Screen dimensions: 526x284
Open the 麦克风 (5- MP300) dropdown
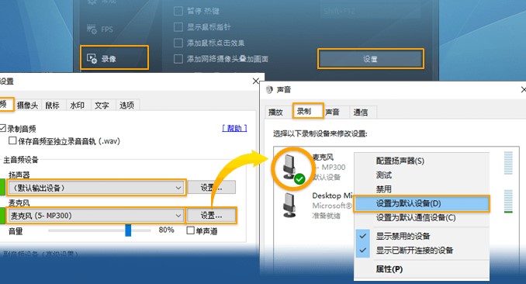96,216
